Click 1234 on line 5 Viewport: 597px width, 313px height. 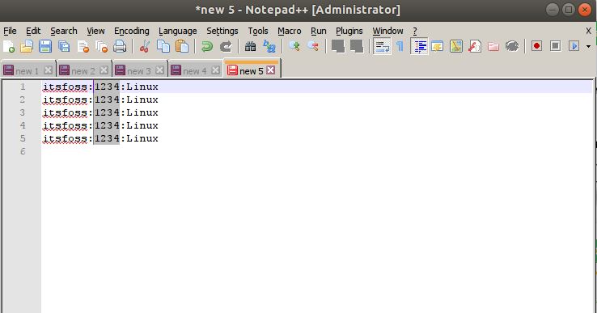[107, 138]
